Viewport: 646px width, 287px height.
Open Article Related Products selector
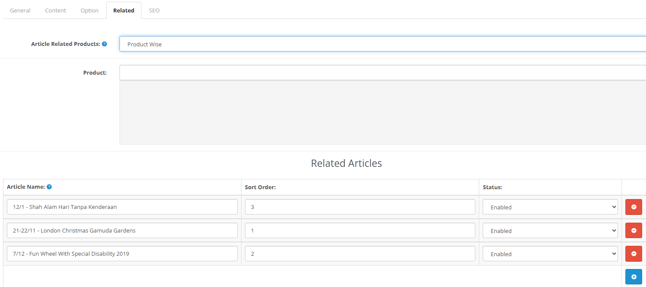[383, 44]
